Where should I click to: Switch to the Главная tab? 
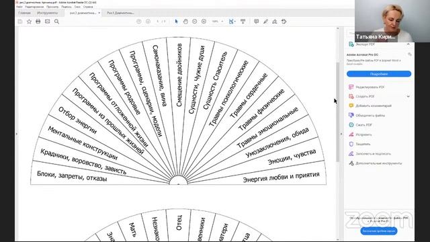[24, 13]
